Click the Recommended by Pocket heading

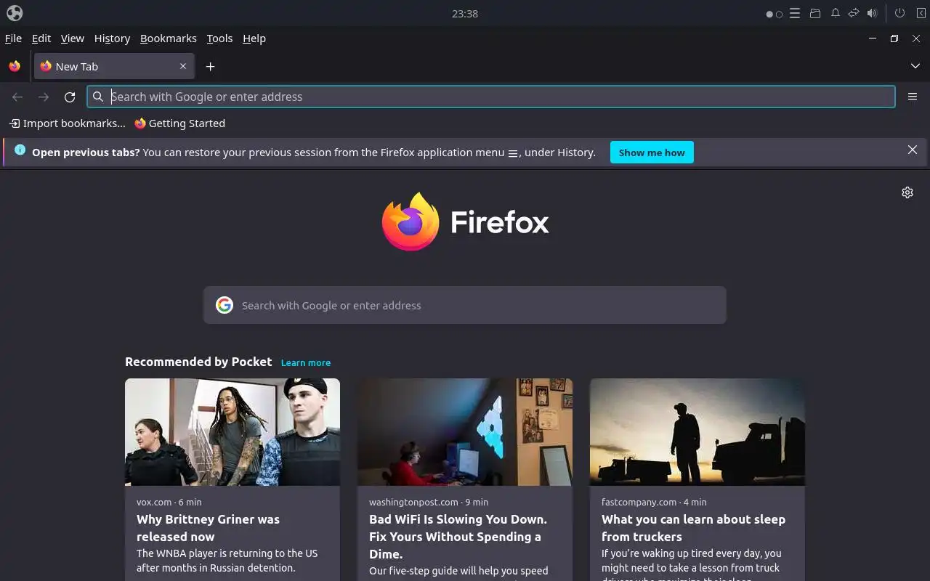tap(198, 362)
